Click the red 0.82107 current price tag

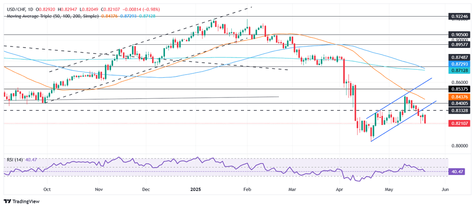click(x=459, y=124)
